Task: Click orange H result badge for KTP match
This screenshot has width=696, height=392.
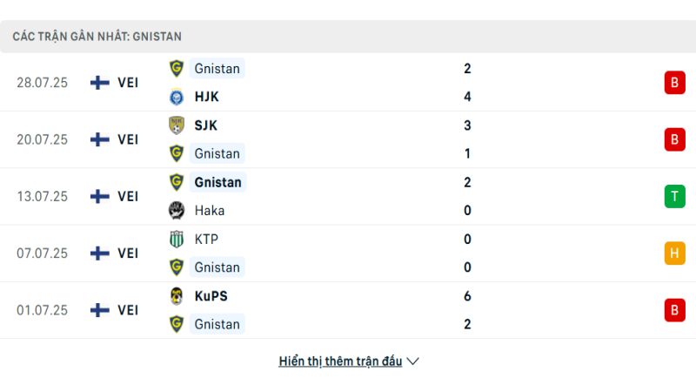Action: click(675, 253)
